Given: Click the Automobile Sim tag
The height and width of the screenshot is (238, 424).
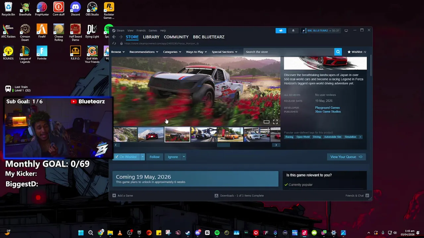Looking at the screenshot, I should coord(333,137).
